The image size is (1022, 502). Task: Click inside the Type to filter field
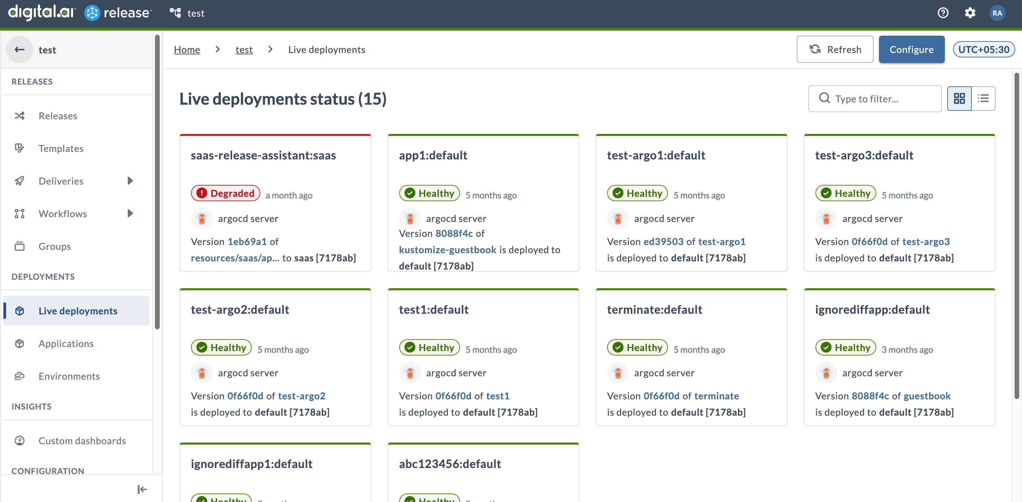coord(875,99)
